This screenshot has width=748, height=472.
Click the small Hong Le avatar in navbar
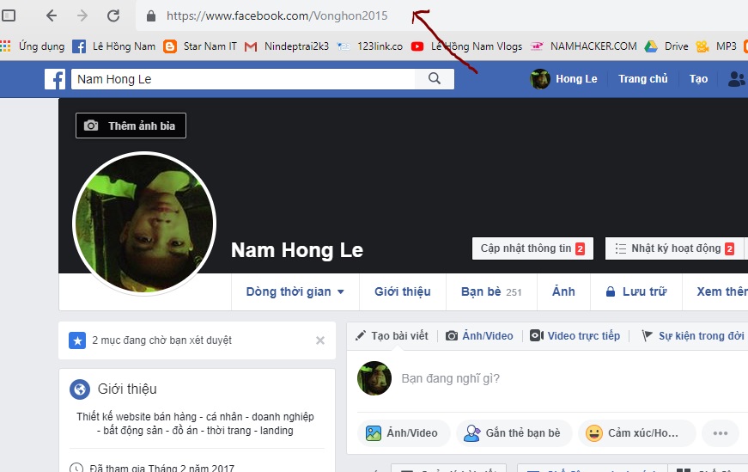pos(540,79)
